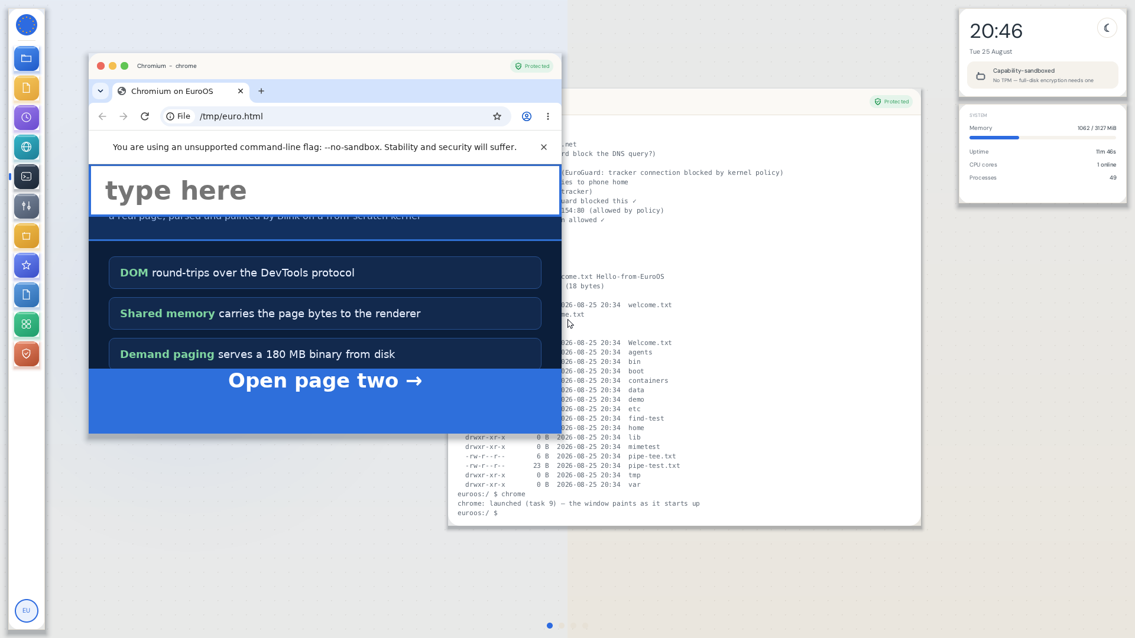This screenshot has height=638, width=1135.
Task: Click the Processes row showing 49
Action: (x=1043, y=178)
